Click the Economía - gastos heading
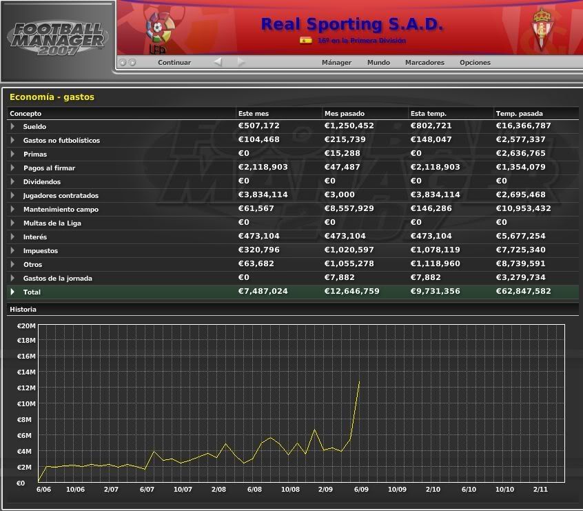This screenshot has height=511, width=583. click(52, 97)
